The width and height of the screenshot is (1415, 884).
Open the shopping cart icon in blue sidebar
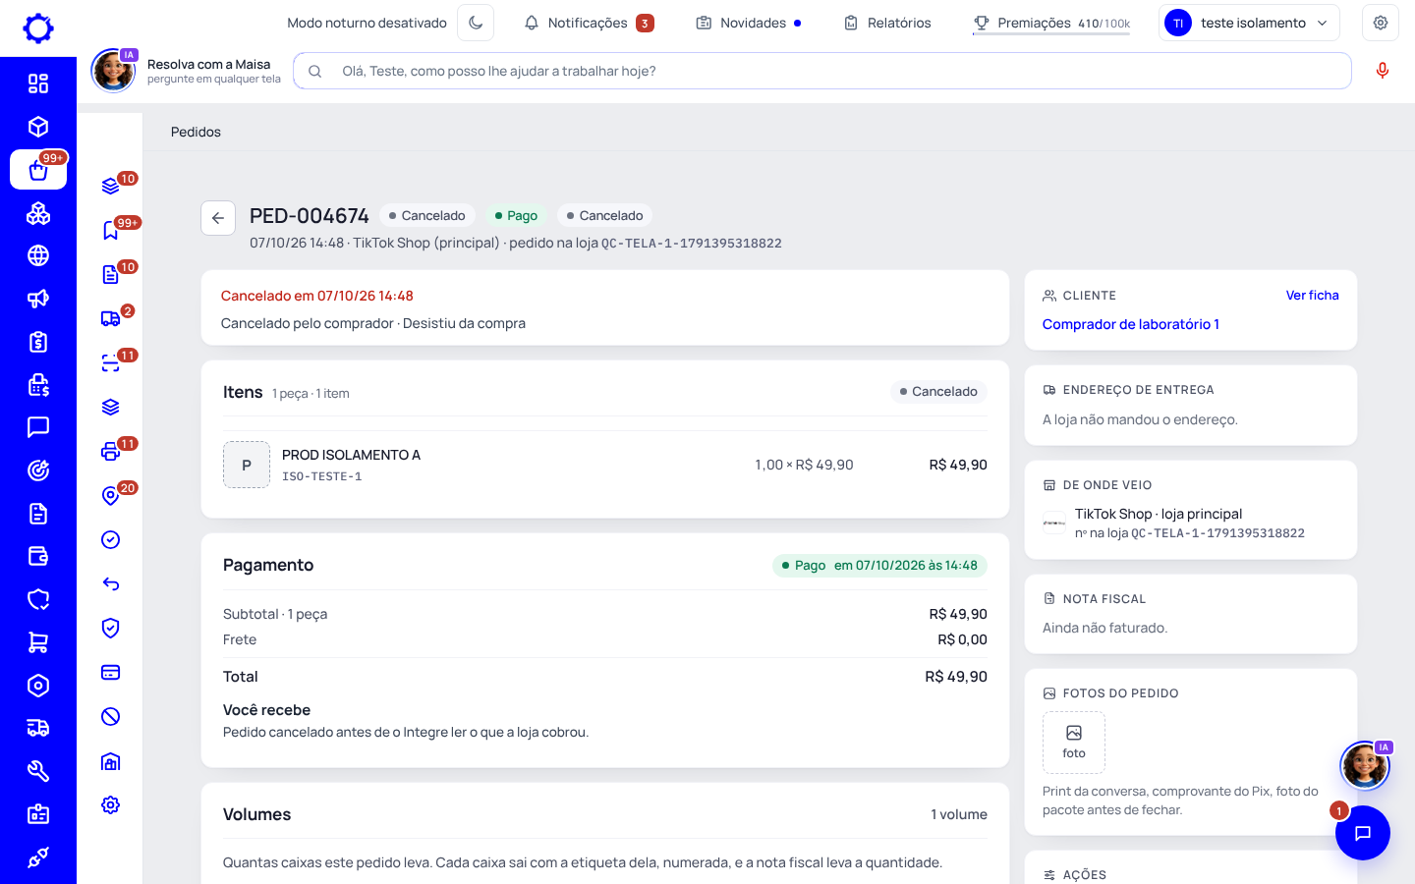[x=38, y=642]
